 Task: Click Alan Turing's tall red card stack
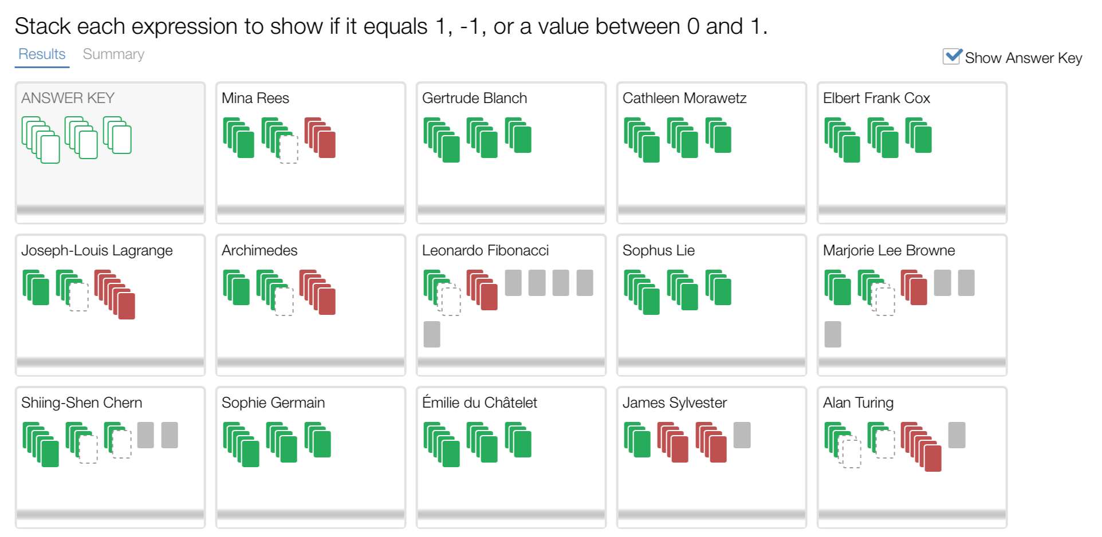coord(921,447)
